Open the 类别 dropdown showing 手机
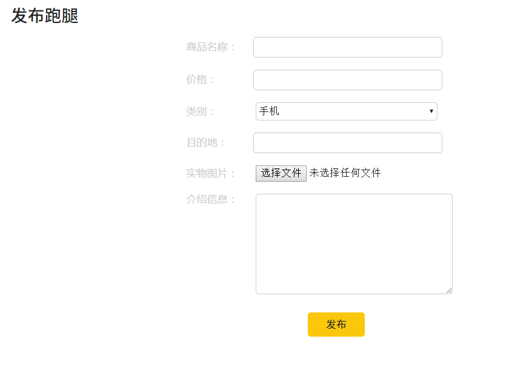This screenshot has width=509, height=376. [x=346, y=111]
